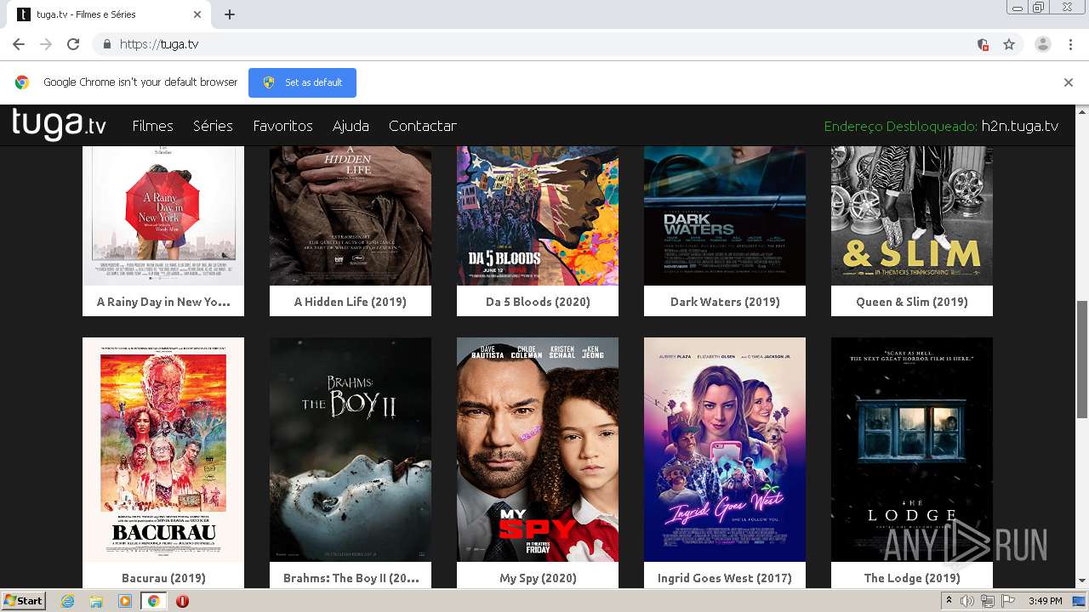This screenshot has height=612, width=1089.
Task: Open The Lodge movie poster
Action: click(912, 450)
